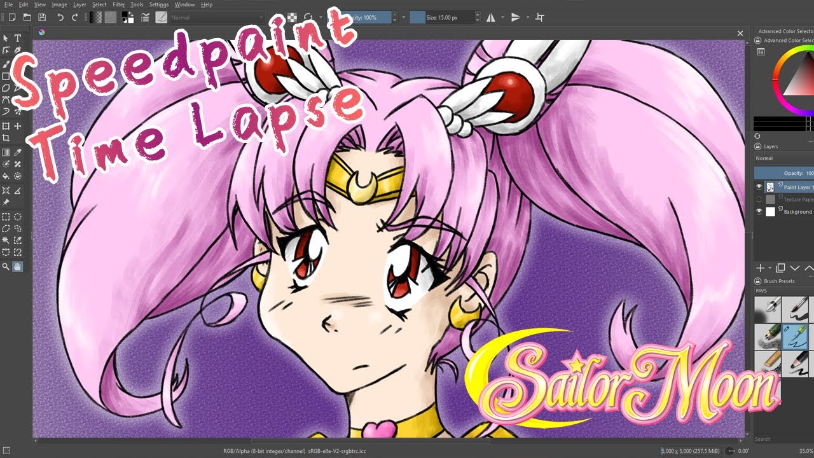
Task: Select the Select Shapes arrow tool
Action: 6,38
